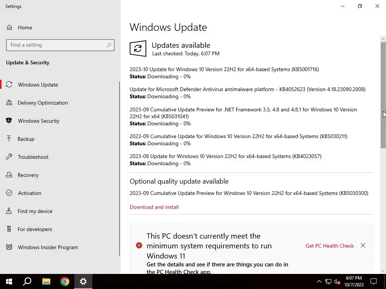This screenshot has width=386, height=289.
Task: Click the Updates available heading
Action: point(181,45)
